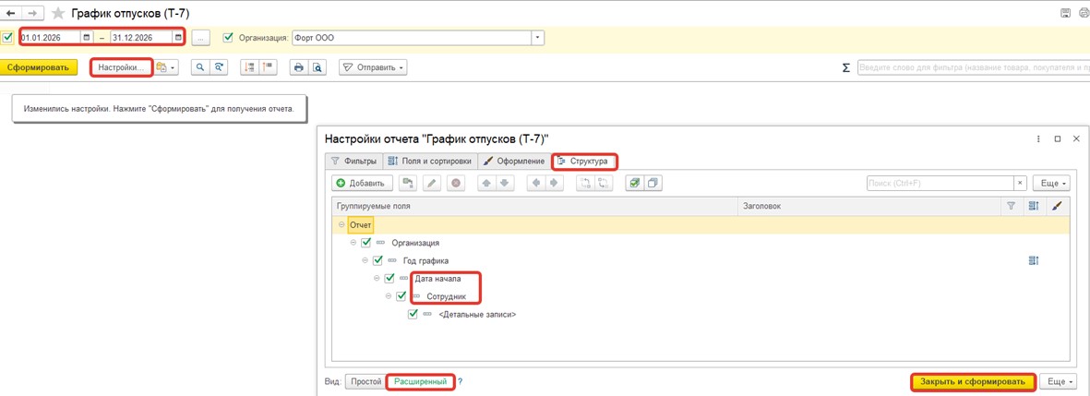The image size is (1090, 396).
Task: Open the Организация dropdown with Форт ООО
Action: [537, 38]
